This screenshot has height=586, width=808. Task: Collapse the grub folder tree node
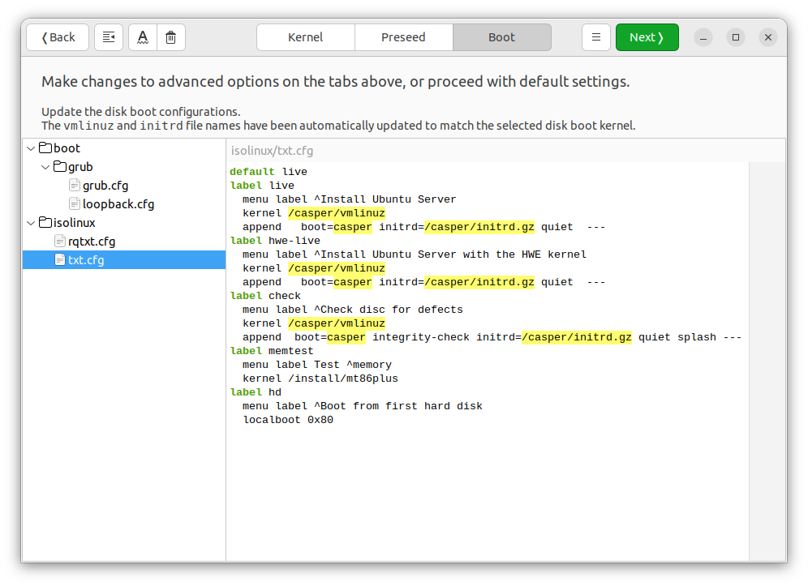(45, 166)
